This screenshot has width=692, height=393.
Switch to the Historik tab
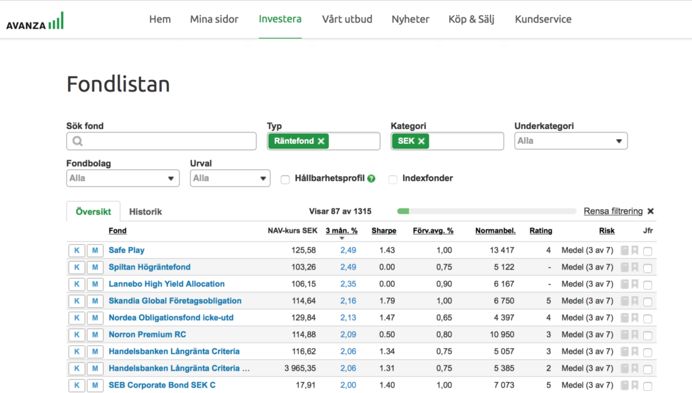(x=146, y=212)
